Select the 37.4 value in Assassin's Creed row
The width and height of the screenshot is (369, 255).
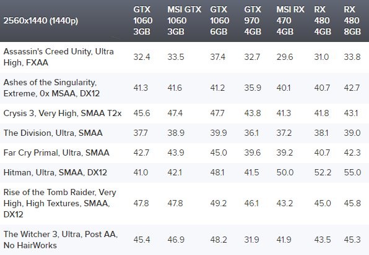pyautogui.click(x=218, y=57)
